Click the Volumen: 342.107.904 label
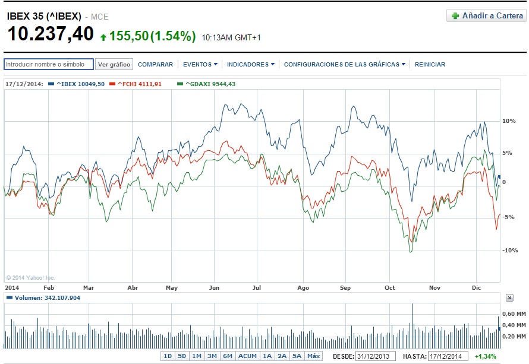The image size is (529, 364). coord(48,297)
